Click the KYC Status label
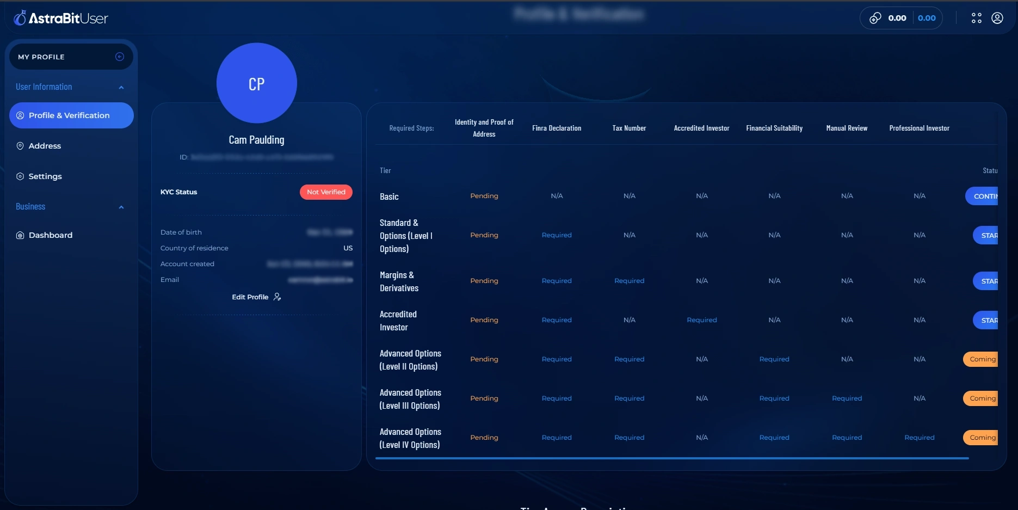This screenshot has height=510, width=1018. tap(178, 192)
